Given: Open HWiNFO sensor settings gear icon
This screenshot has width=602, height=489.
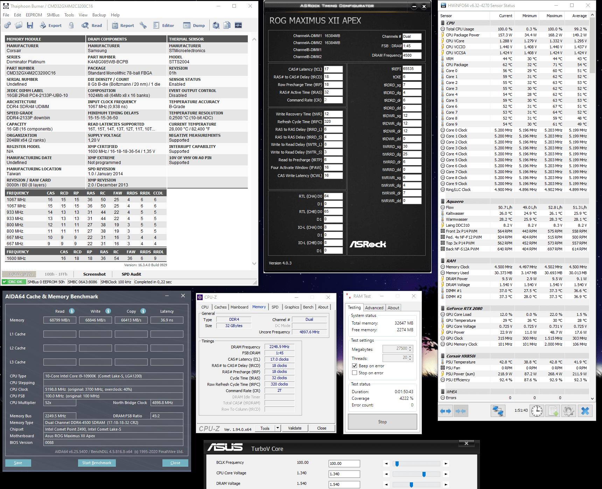Looking at the screenshot, I should (569, 411).
